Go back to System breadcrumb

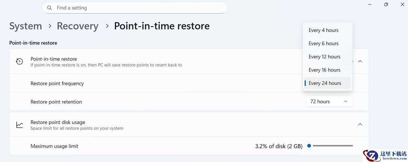tap(26, 26)
